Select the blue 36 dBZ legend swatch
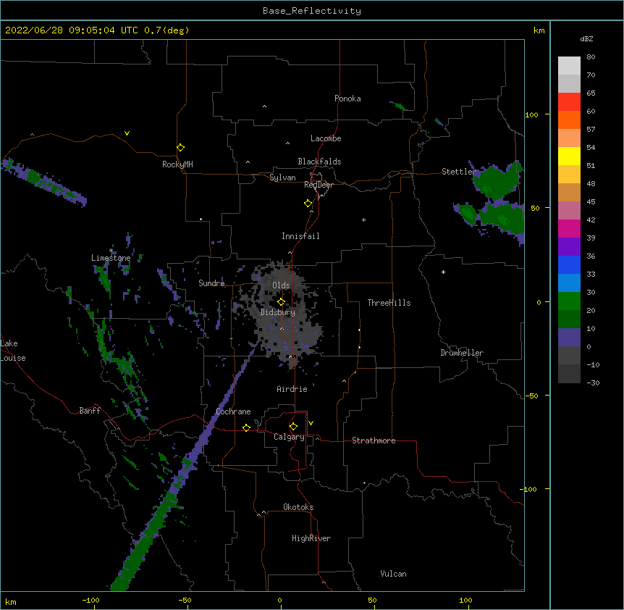Viewport: 624px width, 610px height. [569, 264]
